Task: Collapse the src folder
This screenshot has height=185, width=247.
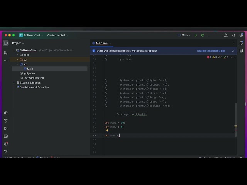Action: pos(17,64)
